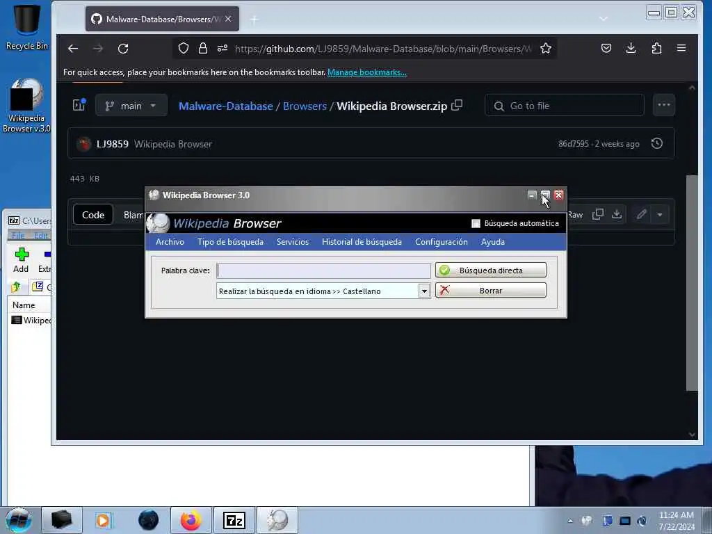Open Firefox downloads panel
Screen dimensions: 712x534
(x=631, y=48)
